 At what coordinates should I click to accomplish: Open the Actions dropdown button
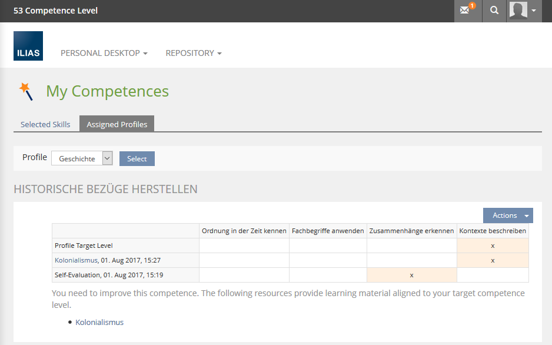click(x=508, y=215)
